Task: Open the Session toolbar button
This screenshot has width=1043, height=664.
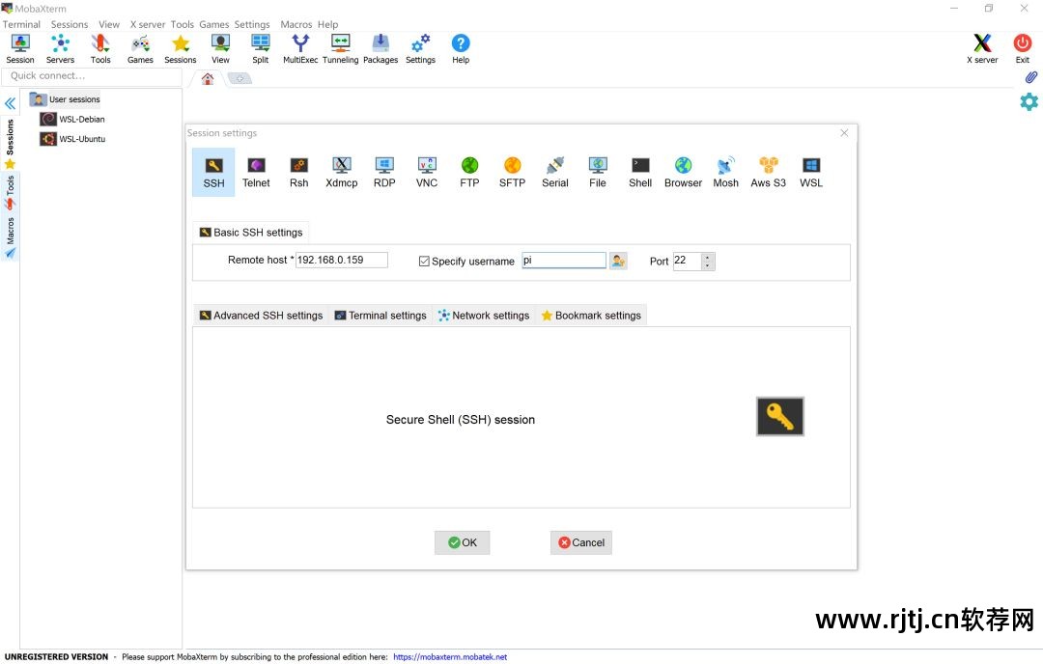Action: pyautogui.click(x=20, y=49)
